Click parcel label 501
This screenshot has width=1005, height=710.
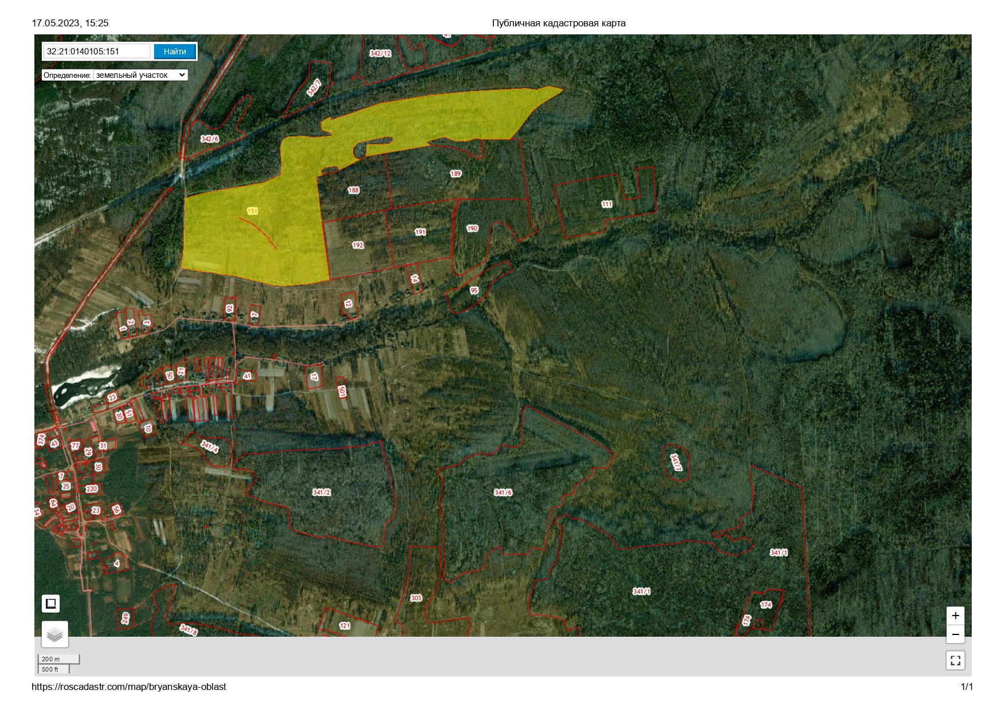[342, 392]
